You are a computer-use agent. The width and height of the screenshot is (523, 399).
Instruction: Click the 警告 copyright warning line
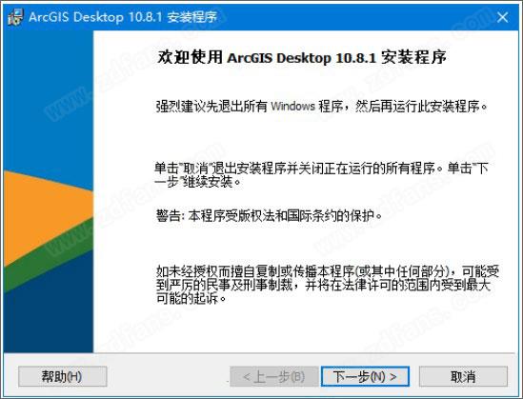coord(269,215)
